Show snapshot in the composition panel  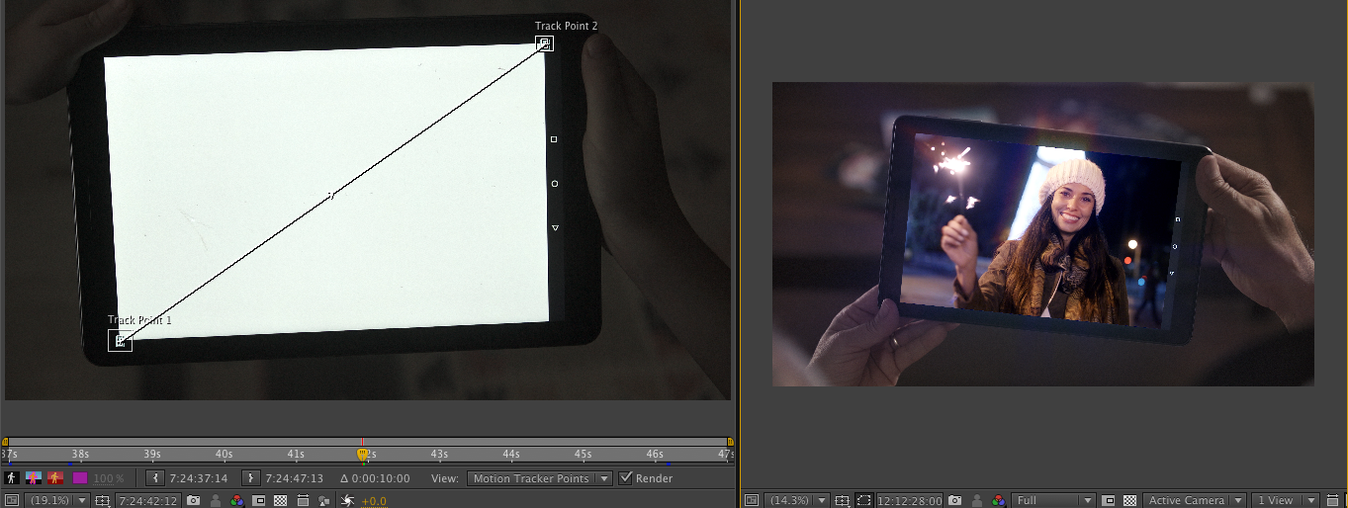click(x=977, y=500)
